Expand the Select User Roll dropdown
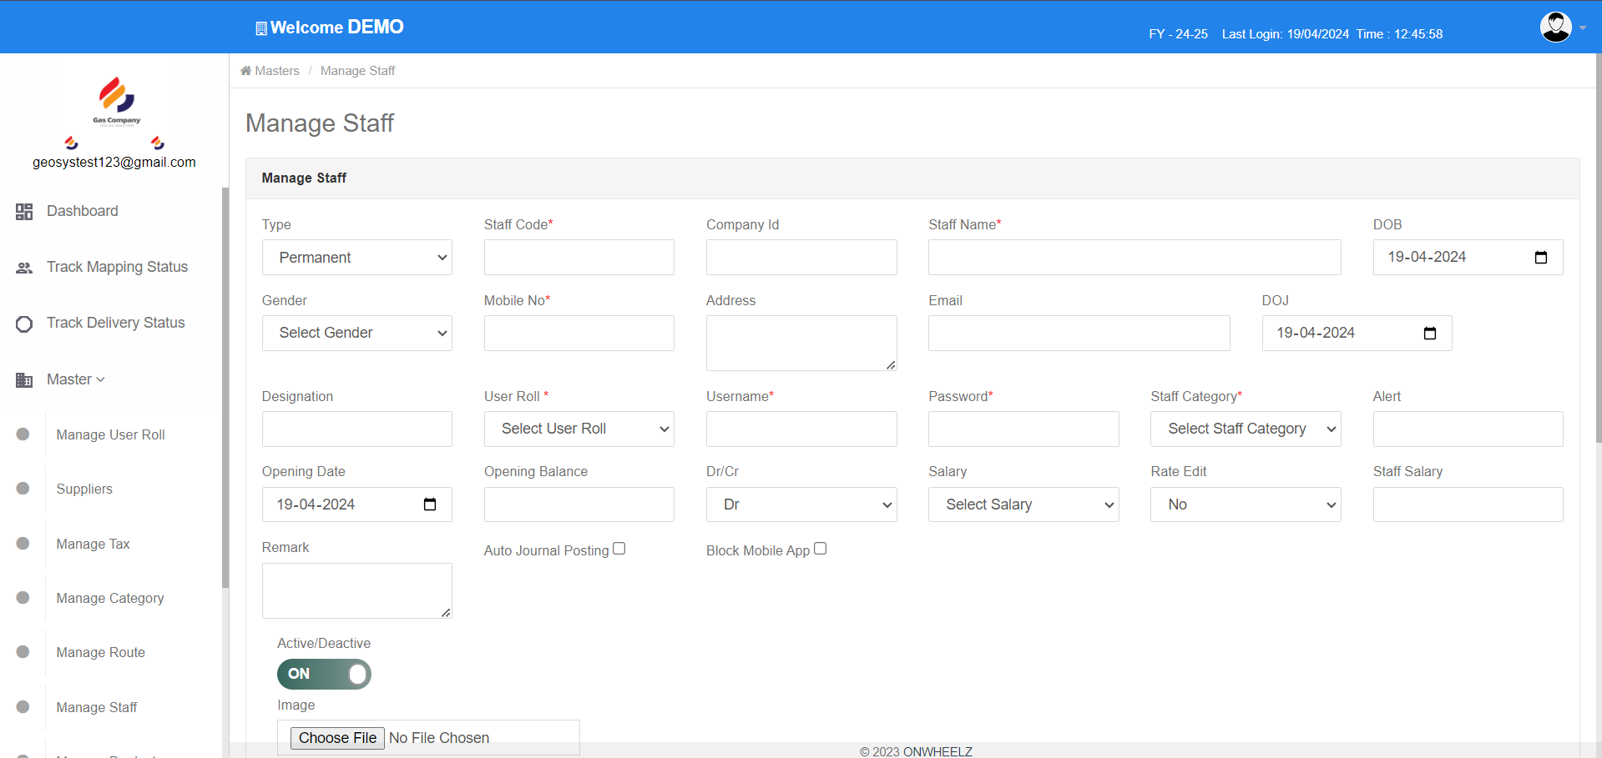 [579, 429]
